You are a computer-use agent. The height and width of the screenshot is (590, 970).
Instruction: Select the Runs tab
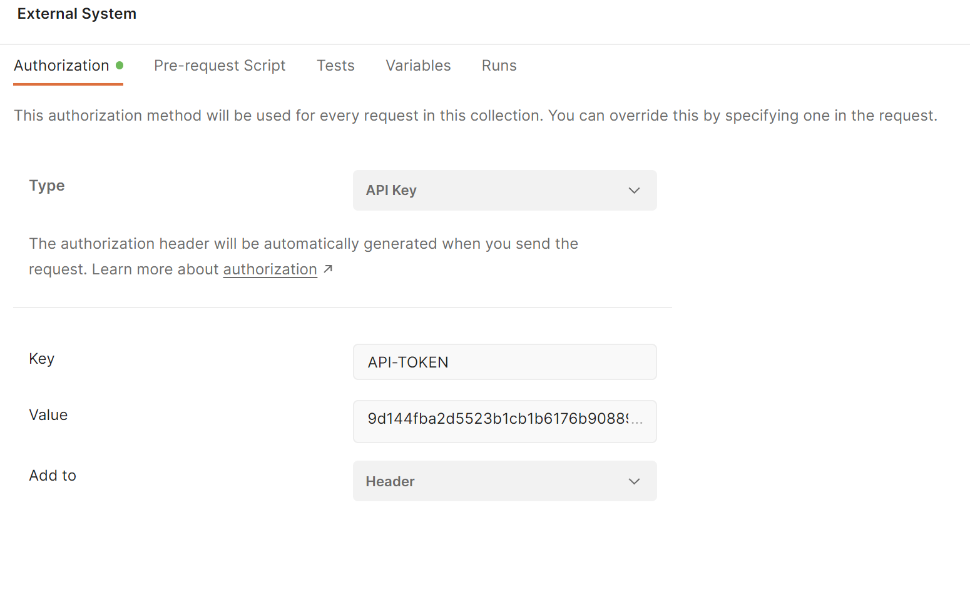point(499,66)
